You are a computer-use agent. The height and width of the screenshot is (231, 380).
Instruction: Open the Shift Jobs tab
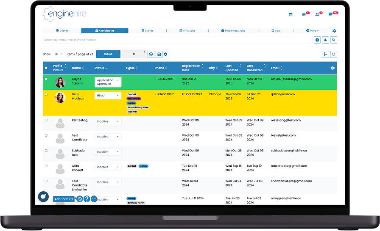(x=187, y=31)
